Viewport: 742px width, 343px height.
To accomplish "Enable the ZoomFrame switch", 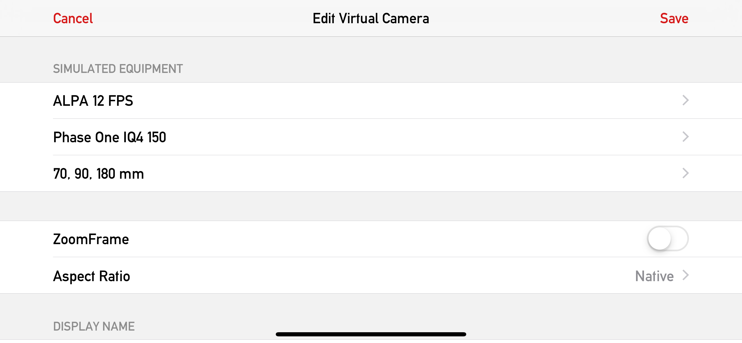I will pyautogui.click(x=668, y=239).
